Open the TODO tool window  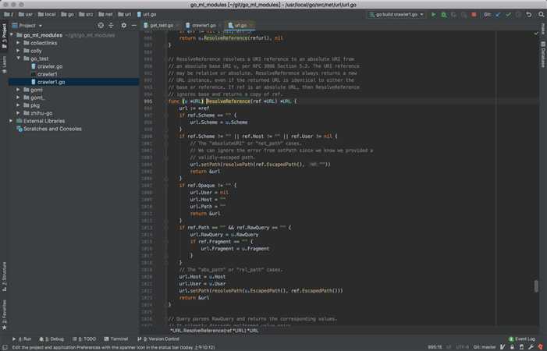[x=84, y=339]
